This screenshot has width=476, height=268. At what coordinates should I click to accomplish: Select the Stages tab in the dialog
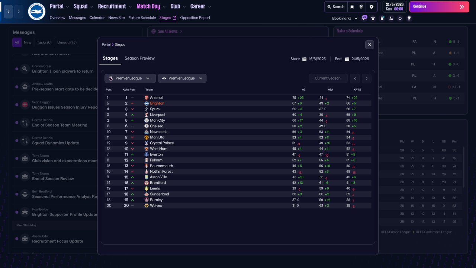click(x=110, y=58)
